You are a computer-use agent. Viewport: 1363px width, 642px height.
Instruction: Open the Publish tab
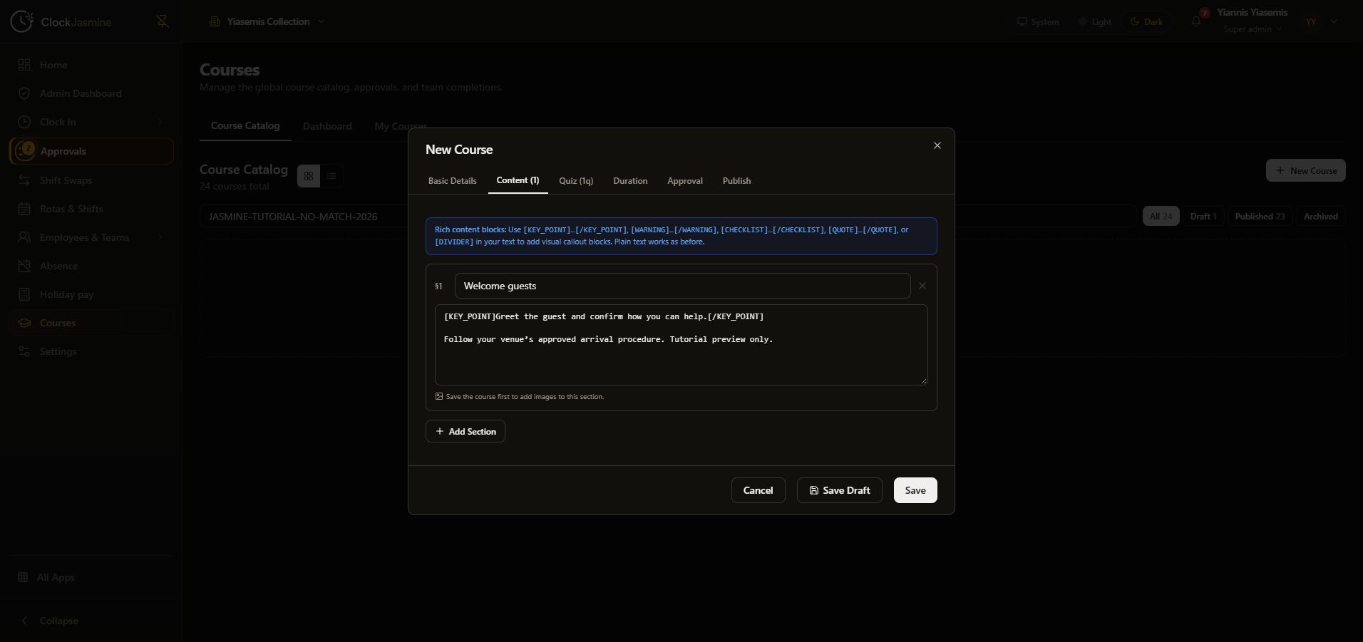pos(736,181)
